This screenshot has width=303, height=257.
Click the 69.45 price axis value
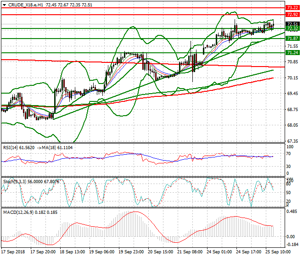(292, 94)
